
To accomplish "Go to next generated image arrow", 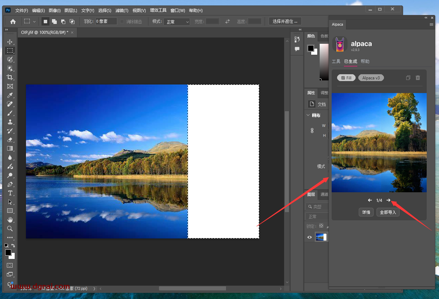I will point(388,200).
